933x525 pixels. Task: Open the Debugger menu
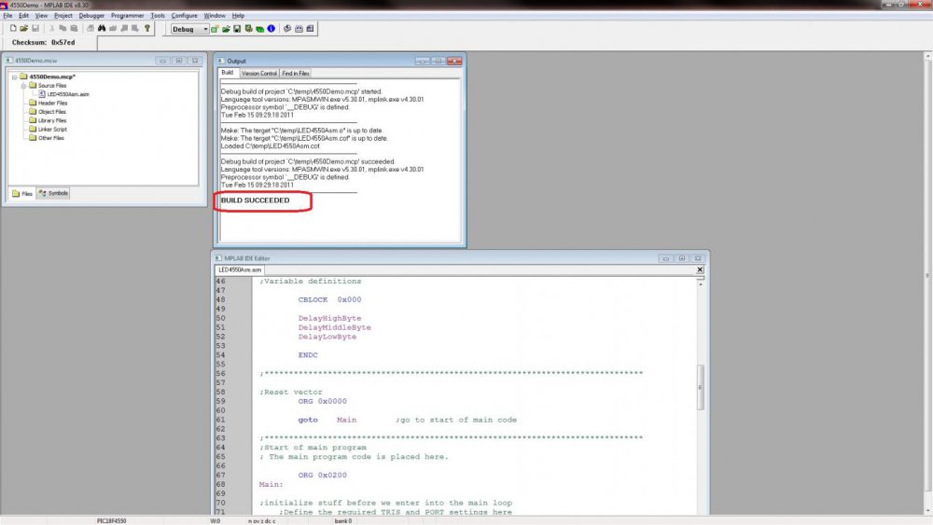tap(91, 16)
